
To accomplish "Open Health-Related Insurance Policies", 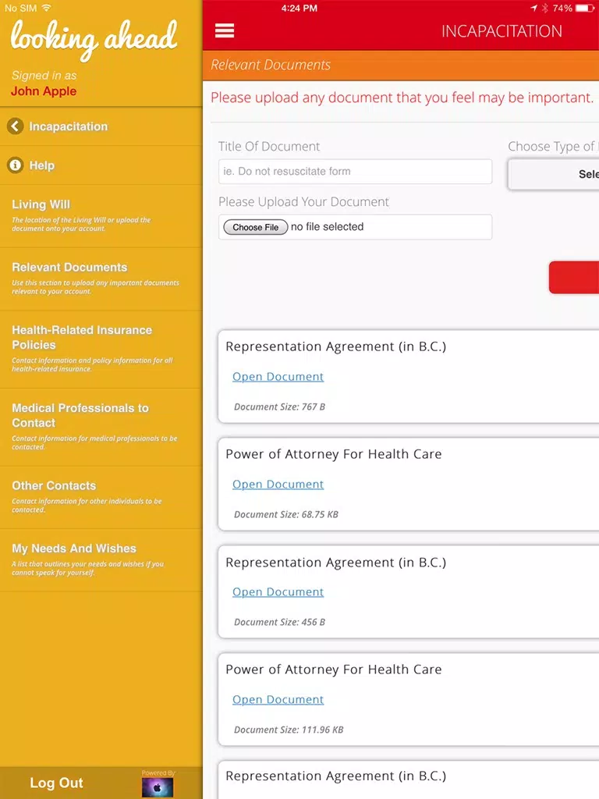I will click(x=101, y=349).
